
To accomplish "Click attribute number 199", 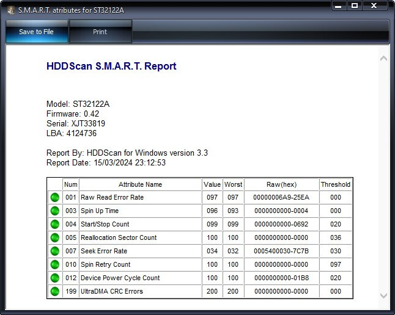I will pos(71,291).
